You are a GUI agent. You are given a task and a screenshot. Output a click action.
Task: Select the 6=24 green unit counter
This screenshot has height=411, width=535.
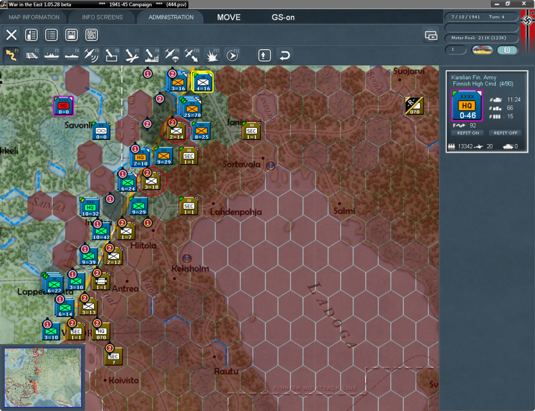pos(127,182)
